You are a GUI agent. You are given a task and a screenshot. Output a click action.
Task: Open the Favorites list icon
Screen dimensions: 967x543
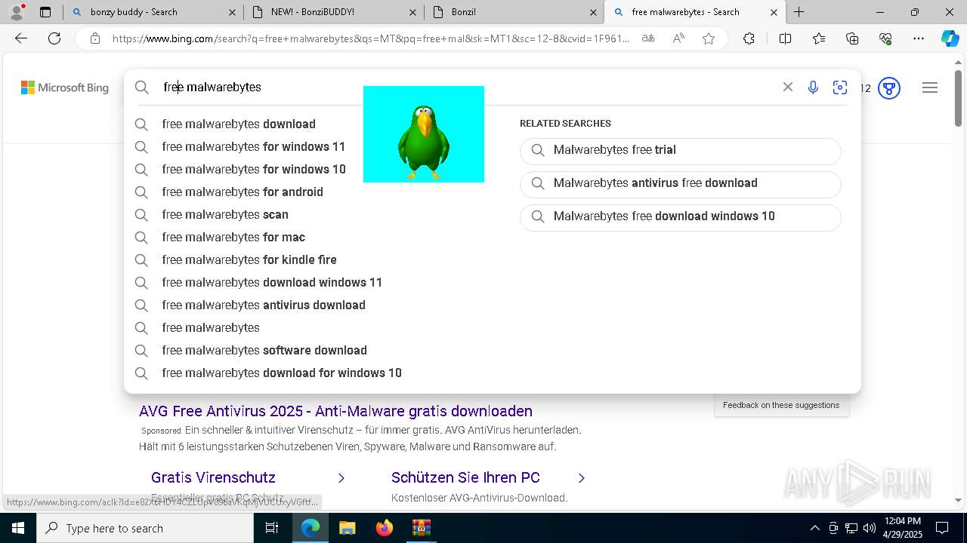click(x=819, y=38)
